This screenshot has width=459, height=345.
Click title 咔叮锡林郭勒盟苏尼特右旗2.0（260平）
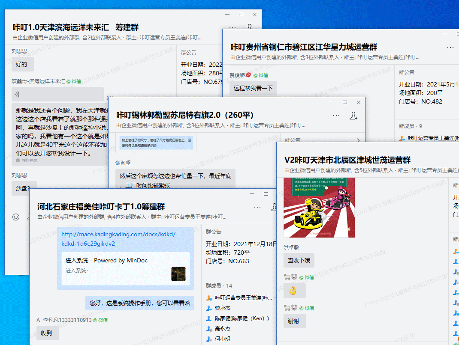point(185,115)
